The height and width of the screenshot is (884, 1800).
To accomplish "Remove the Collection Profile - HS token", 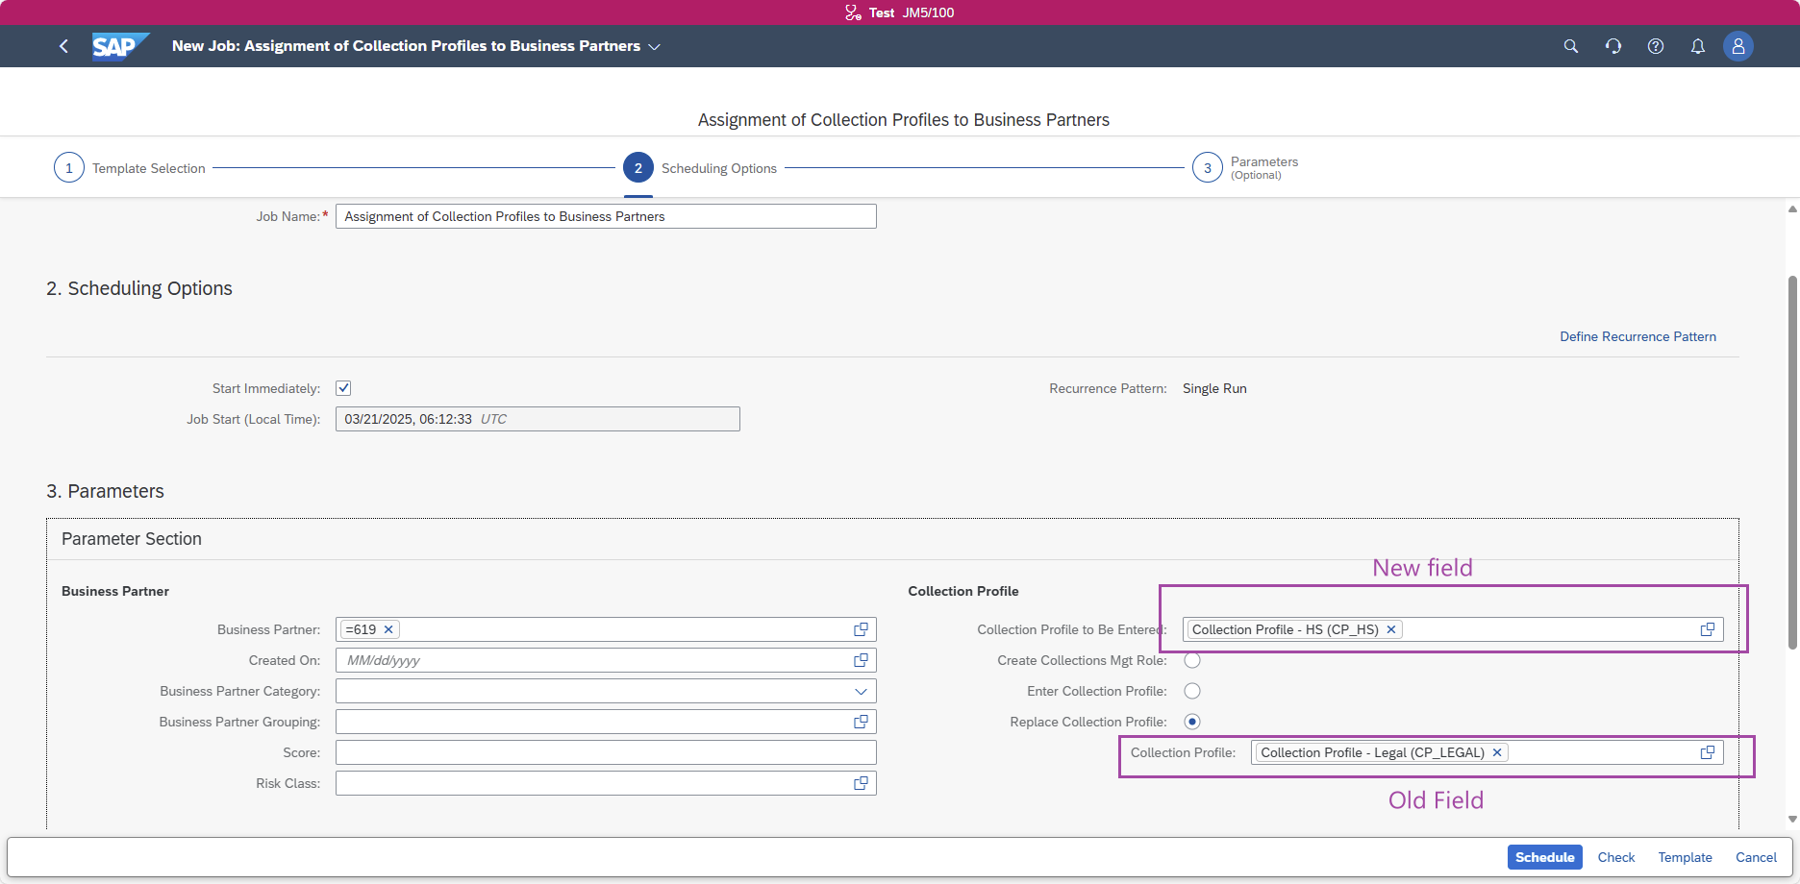I will (1390, 629).
